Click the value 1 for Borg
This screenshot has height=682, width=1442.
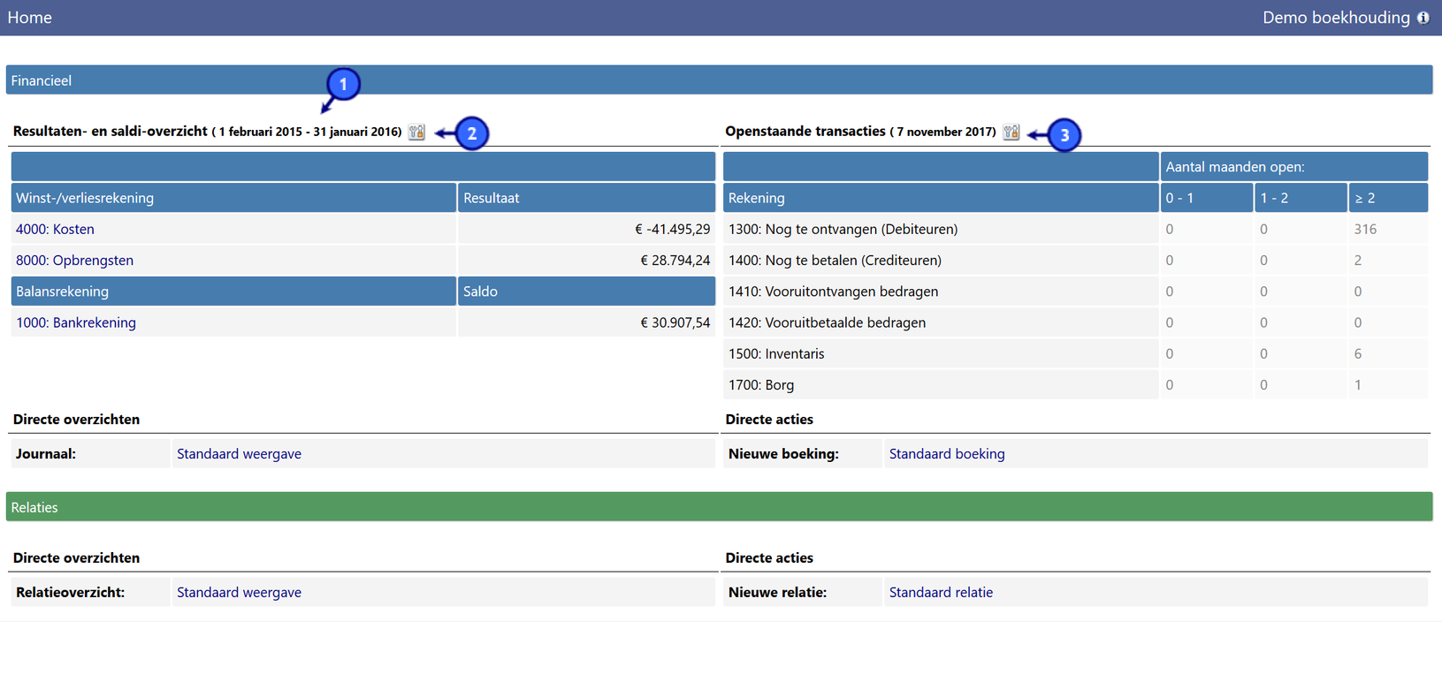1358,385
